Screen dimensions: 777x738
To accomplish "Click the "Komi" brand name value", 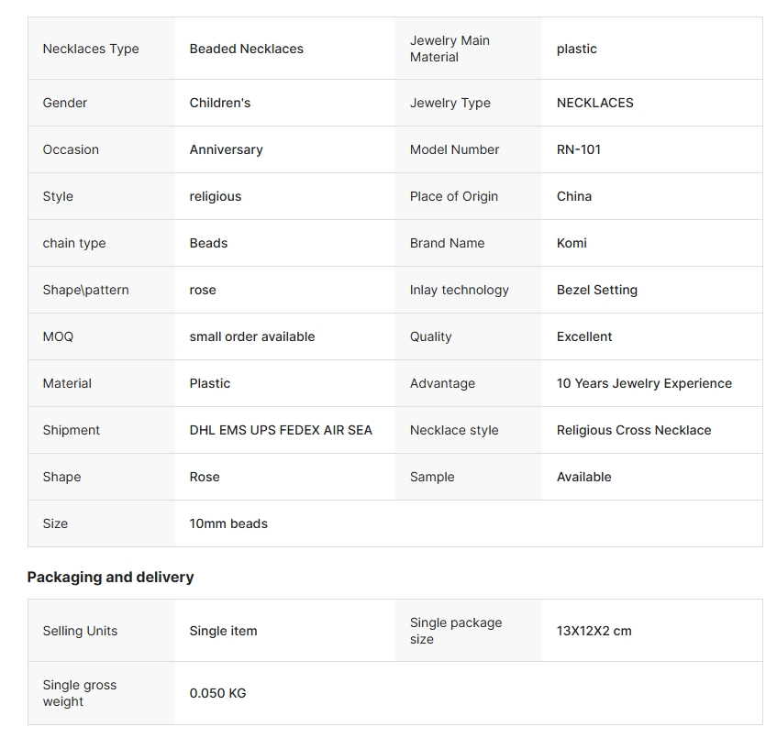I will 572,243.
